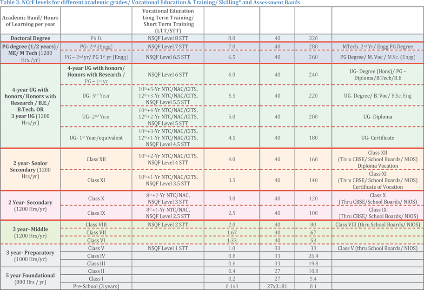Select the value '160'
424x290 pixels.
point(313,159)
